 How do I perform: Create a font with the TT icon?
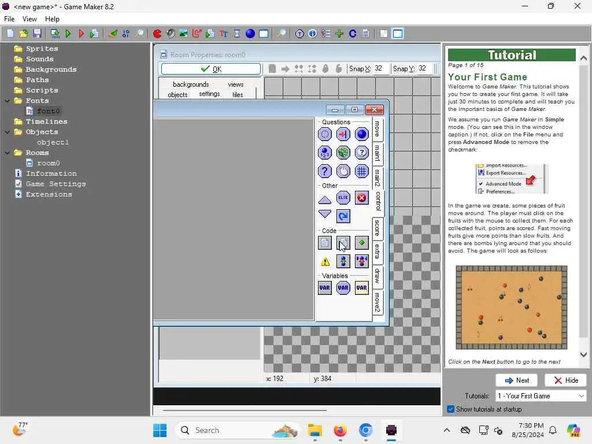coord(224,34)
